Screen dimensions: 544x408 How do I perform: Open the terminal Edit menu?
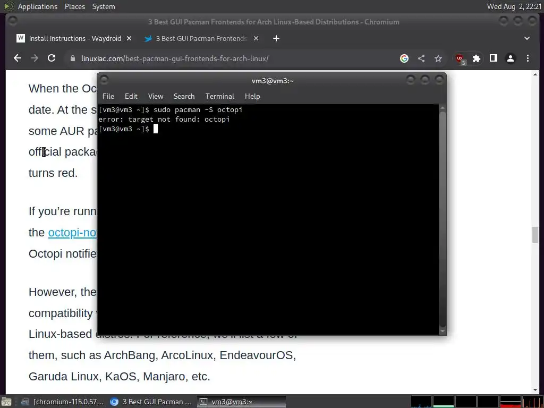(x=131, y=96)
